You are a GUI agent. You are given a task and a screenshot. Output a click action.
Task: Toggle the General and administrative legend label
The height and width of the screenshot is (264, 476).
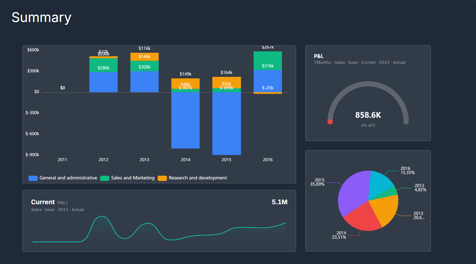tap(68, 178)
